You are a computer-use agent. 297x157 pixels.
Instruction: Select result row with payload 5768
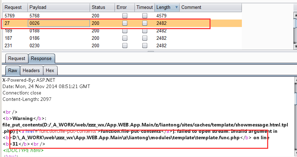(122, 16)
